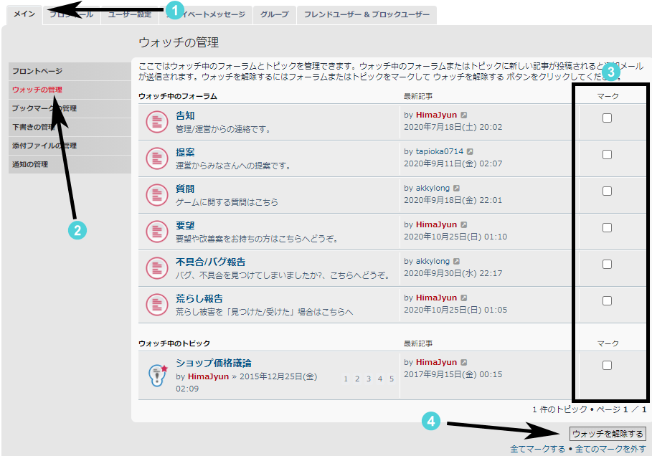Check the mark box for 告知 forum
Viewport: 652px width, 456px height.
pyautogui.click(x=607, y=118)
